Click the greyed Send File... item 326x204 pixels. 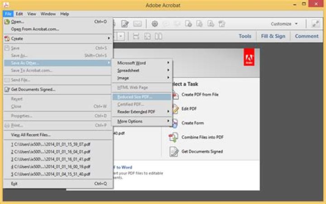(x=58, y=80)
